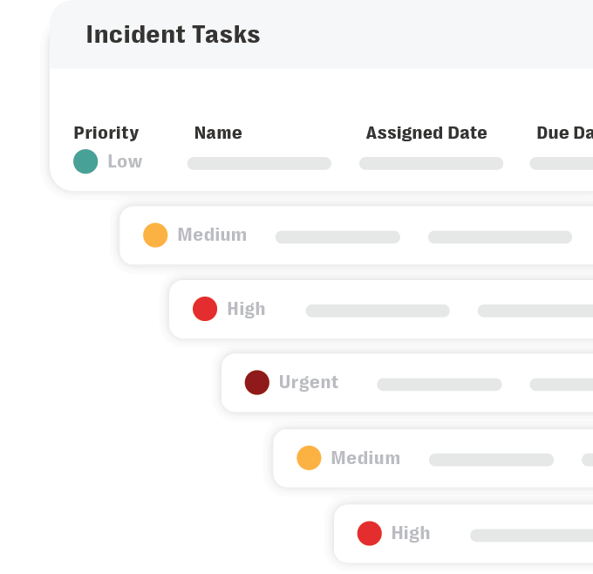Click the Due Date column header
Viewport: 593px width, 574px height.
(564, 133)
